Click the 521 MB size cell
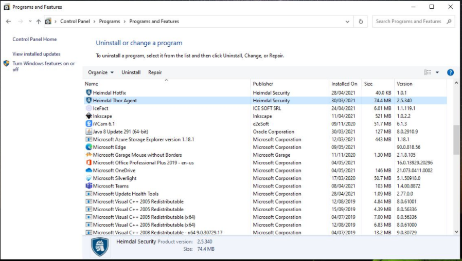Image resolution: width=462 pixels, height=261 pixels. (x=383, y=116)
